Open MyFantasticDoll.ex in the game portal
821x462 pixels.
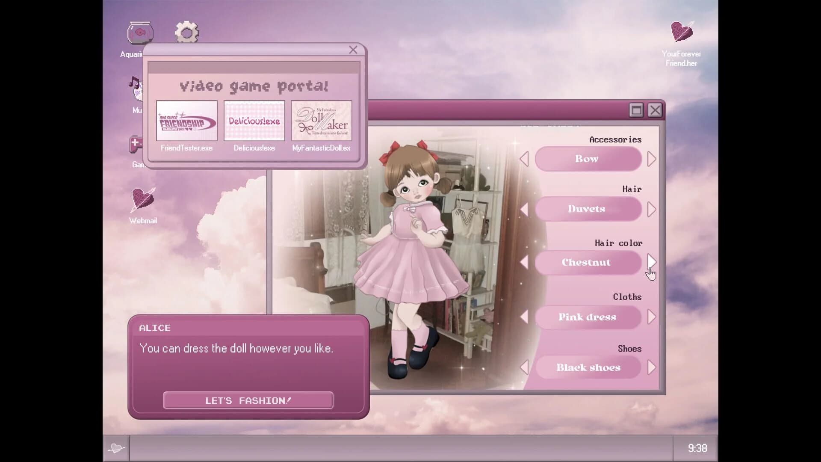322,121
